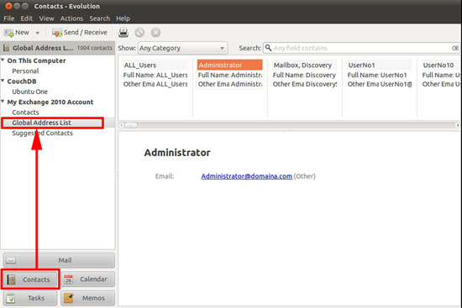This screenshot has width=462, height=308.
Task: Switch to Memos view button
Action: tap(88, 298)
